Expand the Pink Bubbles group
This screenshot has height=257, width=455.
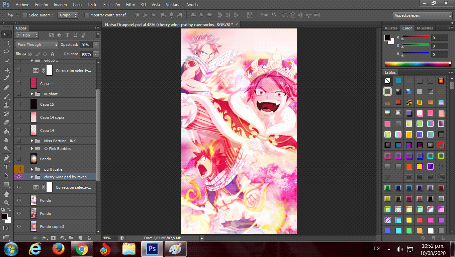tap(32, 149)
